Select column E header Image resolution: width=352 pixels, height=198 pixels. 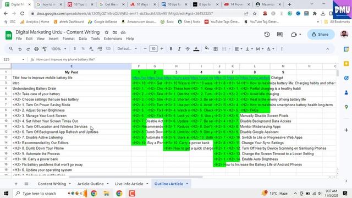pos(71,66)
